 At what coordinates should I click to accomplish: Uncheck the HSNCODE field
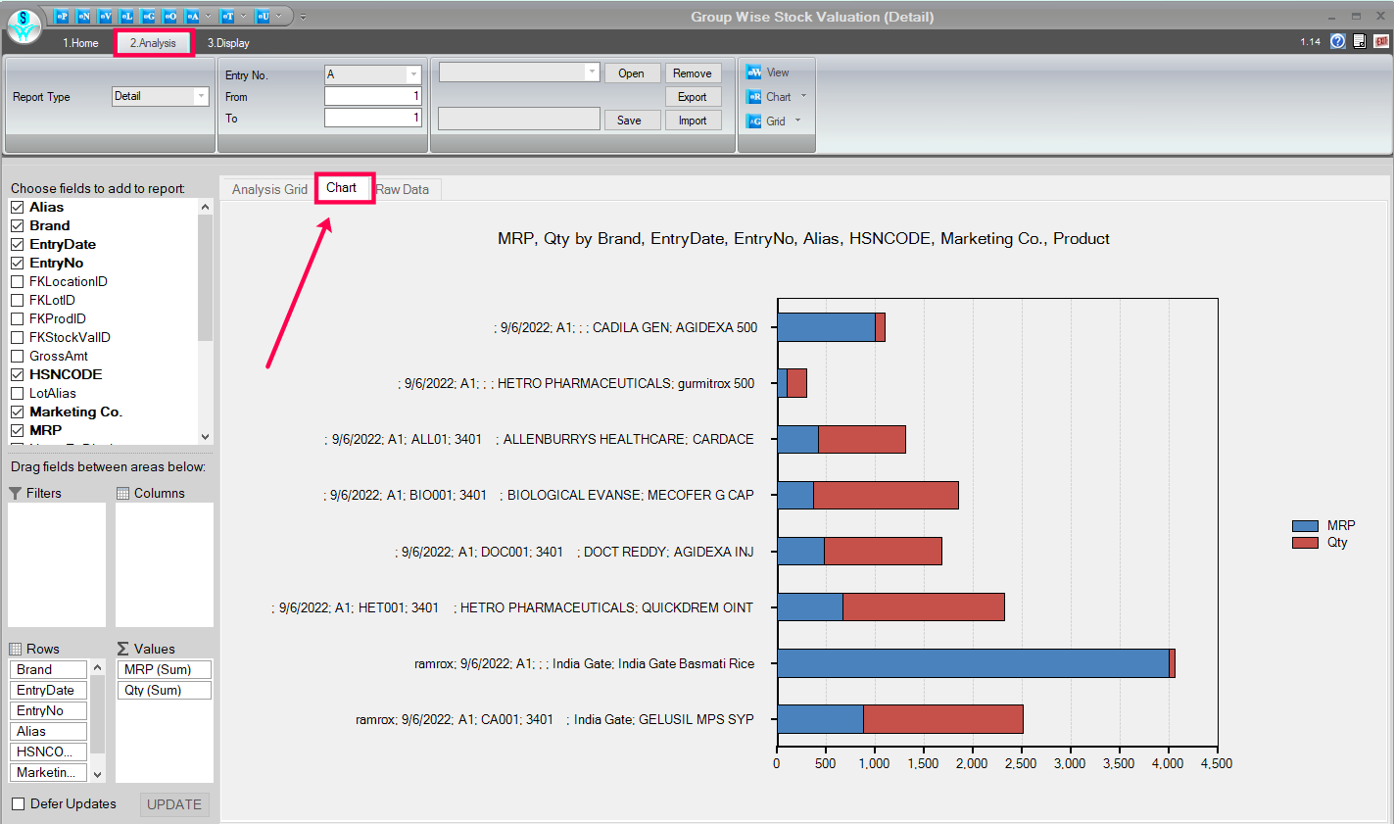(17, 374)
